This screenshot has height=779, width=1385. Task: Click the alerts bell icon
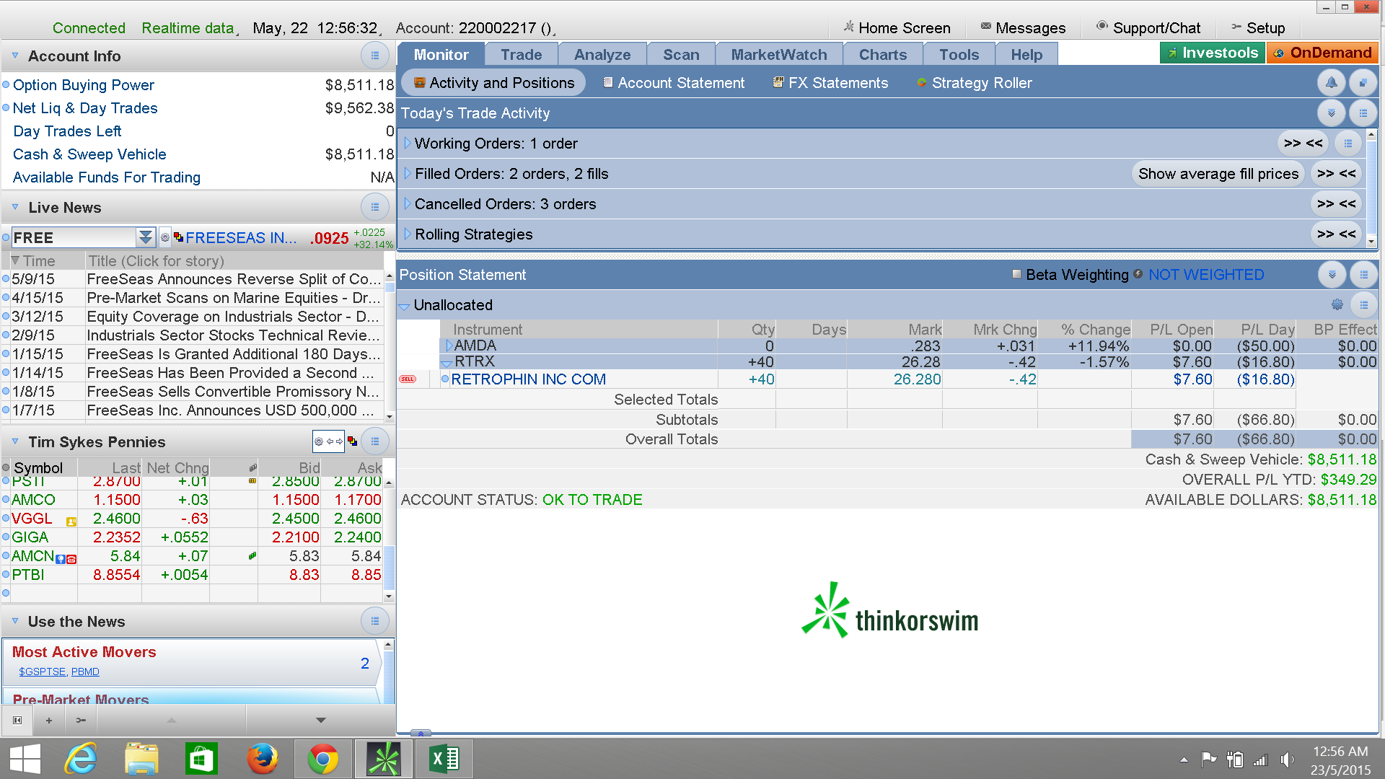click(x=1331, y=83)
